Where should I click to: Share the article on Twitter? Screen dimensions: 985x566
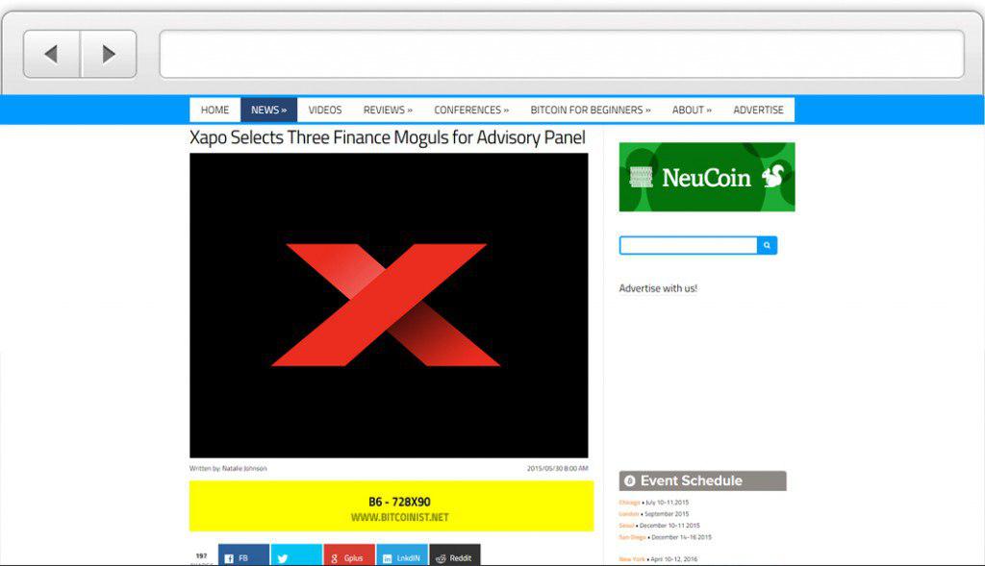tap(296, 556)
